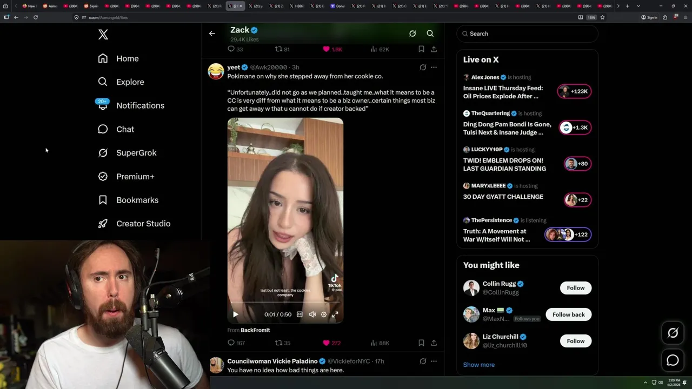The width and height of the screenshot is (692, 389).
Task: Go to Premium+ in the sidebar
Action: [126, 177]
